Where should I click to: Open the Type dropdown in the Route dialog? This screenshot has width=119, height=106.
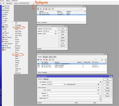click(98, 90)
